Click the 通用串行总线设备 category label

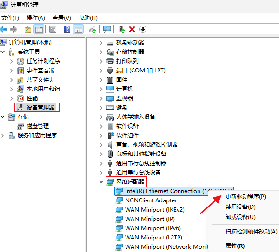coord(139,173)
